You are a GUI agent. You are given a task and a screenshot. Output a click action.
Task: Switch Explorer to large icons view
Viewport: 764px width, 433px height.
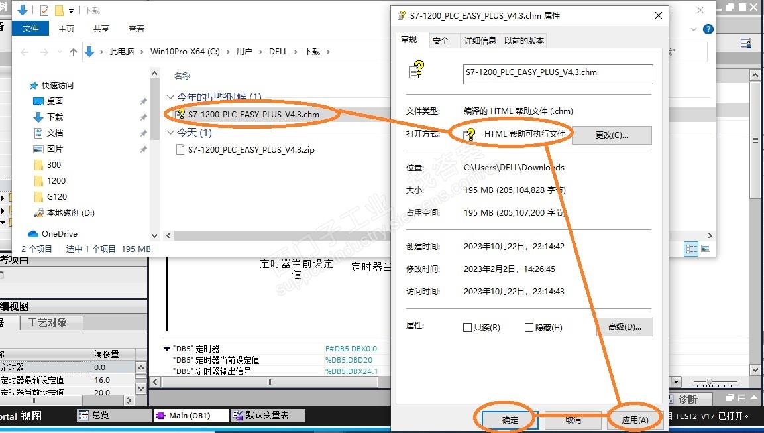click(705, 249)
